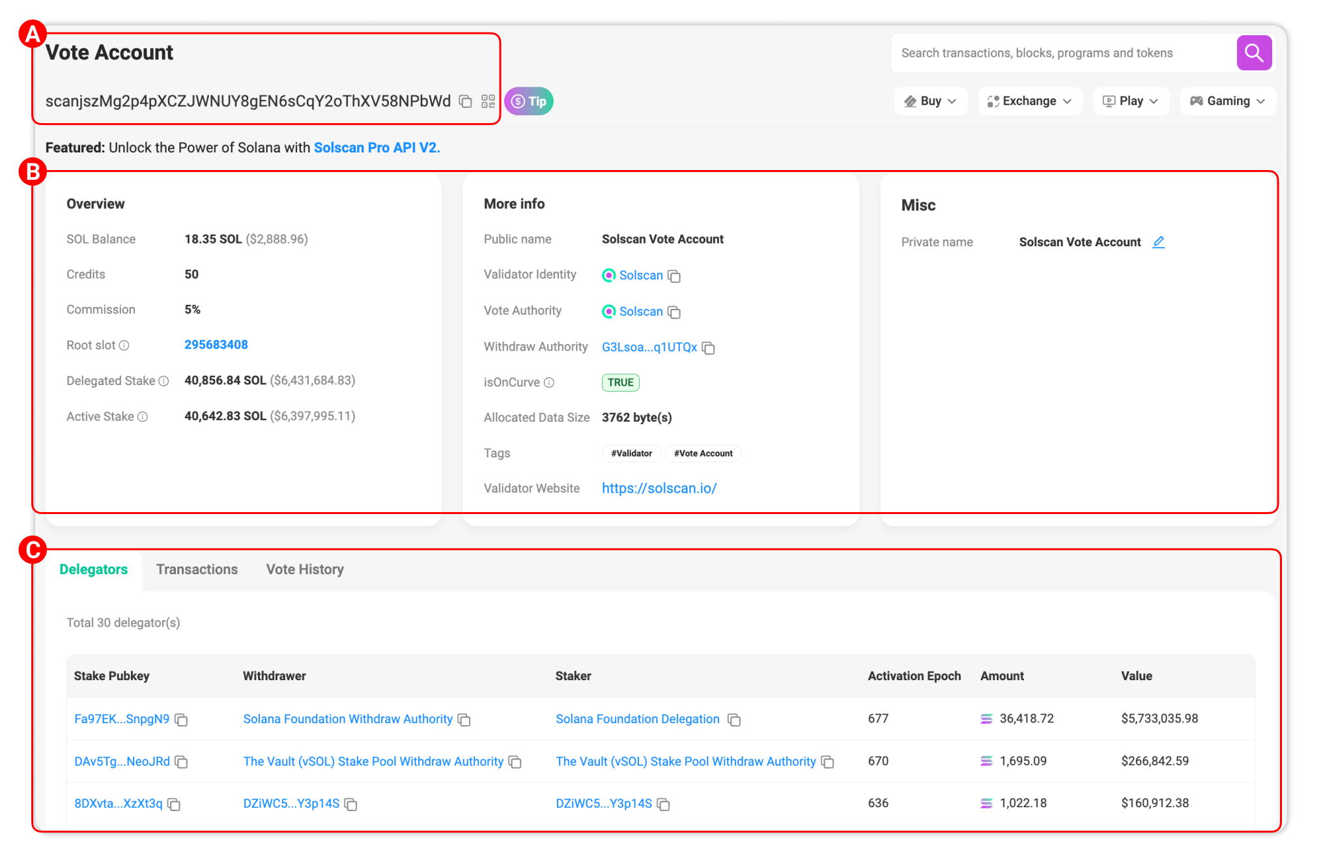The width and height of the screenshot is (1323, 860).
Task: Copy Vote Authority address
Action: click(x=674, y=312)
